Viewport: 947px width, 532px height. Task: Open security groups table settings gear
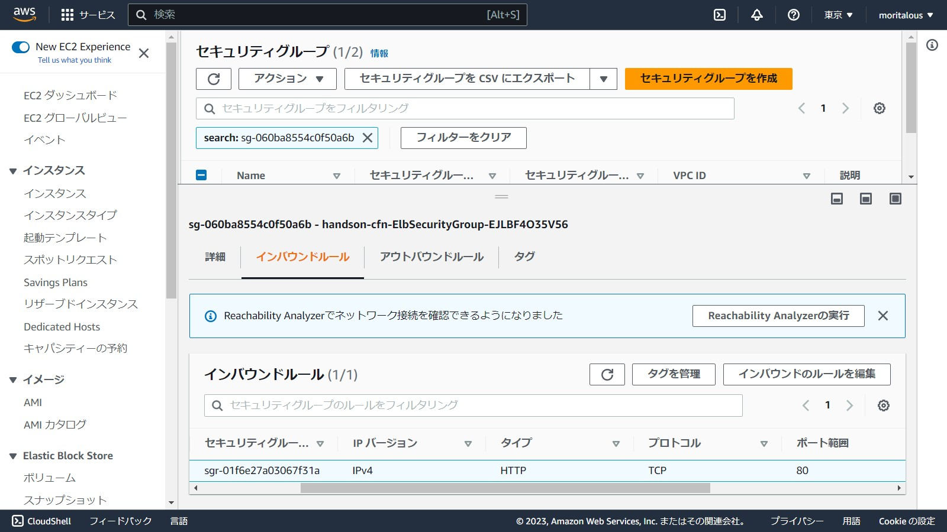click(880, 108)
